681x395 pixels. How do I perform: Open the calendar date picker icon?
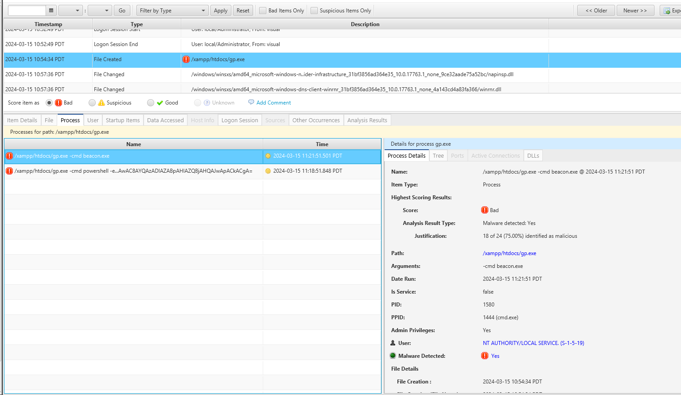click(x=51, y=11)
